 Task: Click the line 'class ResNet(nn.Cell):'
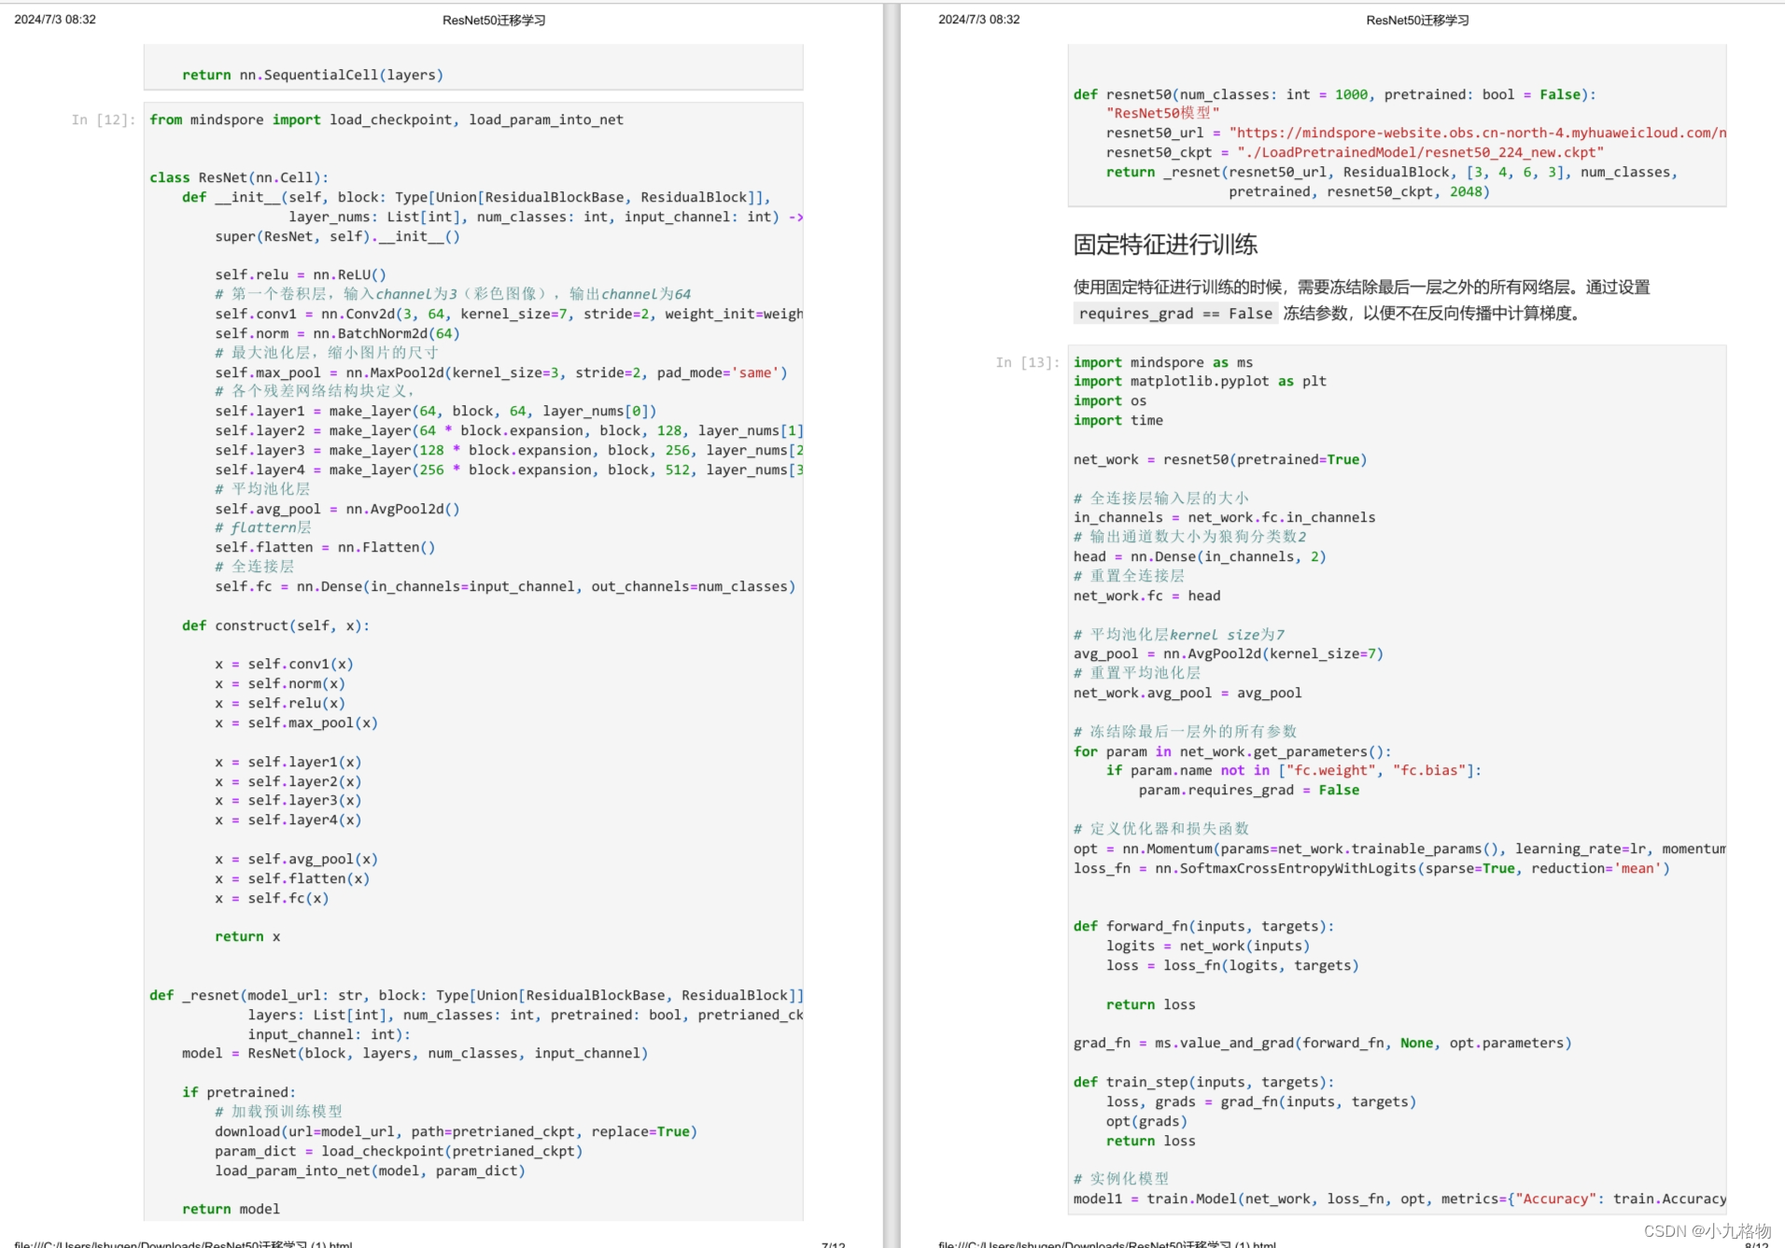[x=239, y=177]
